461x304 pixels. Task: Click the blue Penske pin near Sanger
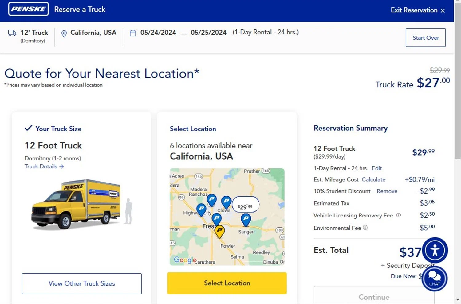tap(246, 220)
